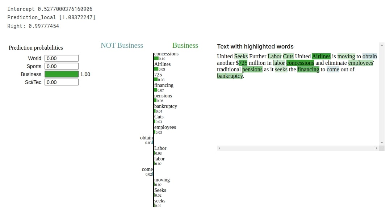390x214 pixels.
Task: Click highlighted word 'obtain' in the text
Action: [370, 56]
